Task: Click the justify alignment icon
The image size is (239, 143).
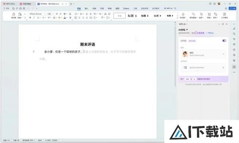Action: (x=87, y=18)
